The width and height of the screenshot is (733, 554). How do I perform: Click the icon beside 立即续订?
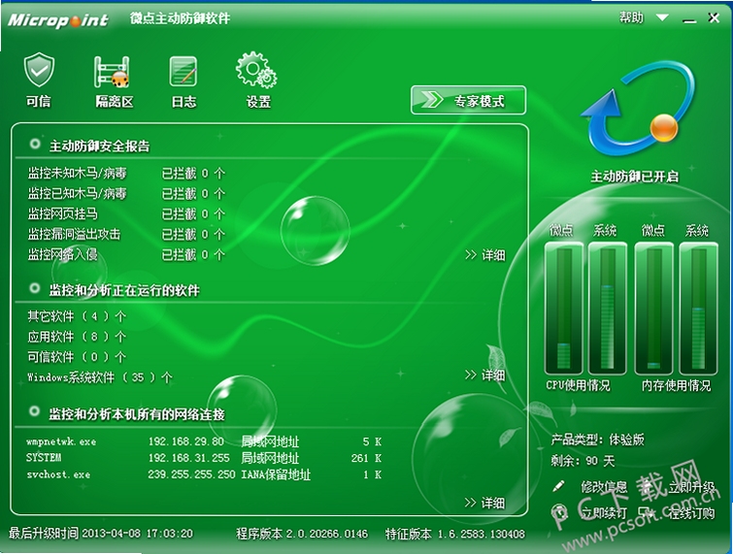[558, 511]
